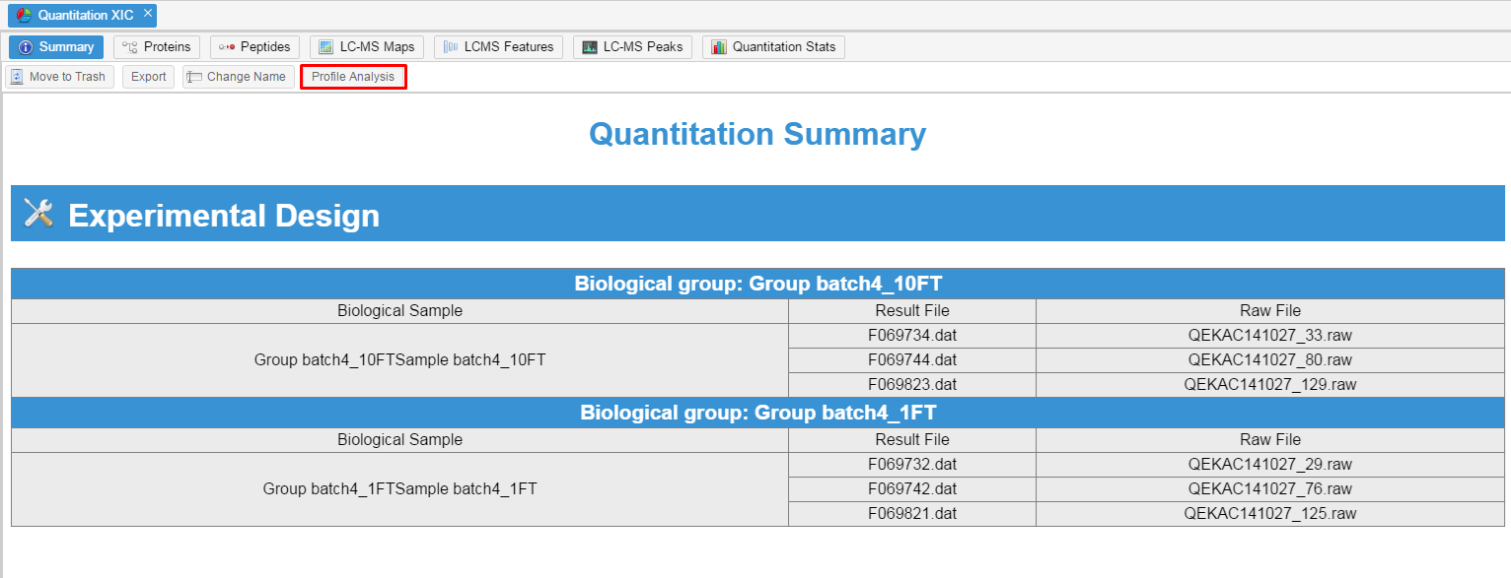1511x578 pixels.
Task: Click the Group batch4_1FT group header
Action: 757,413
